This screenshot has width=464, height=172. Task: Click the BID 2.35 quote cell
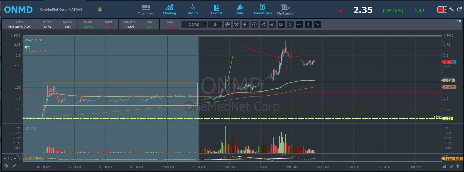point(149,24)
